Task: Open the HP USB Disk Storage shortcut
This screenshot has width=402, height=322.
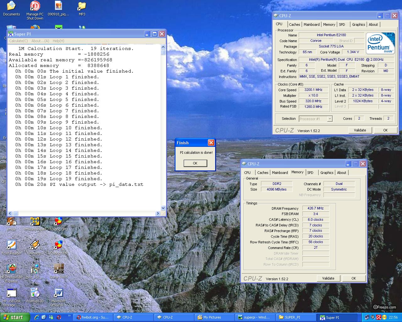Action: [11, 297]
